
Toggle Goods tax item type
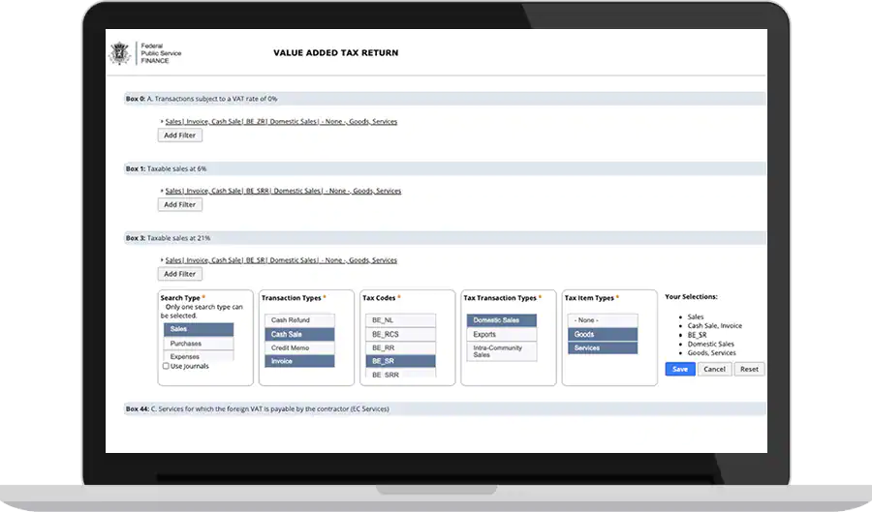(603, 334)
